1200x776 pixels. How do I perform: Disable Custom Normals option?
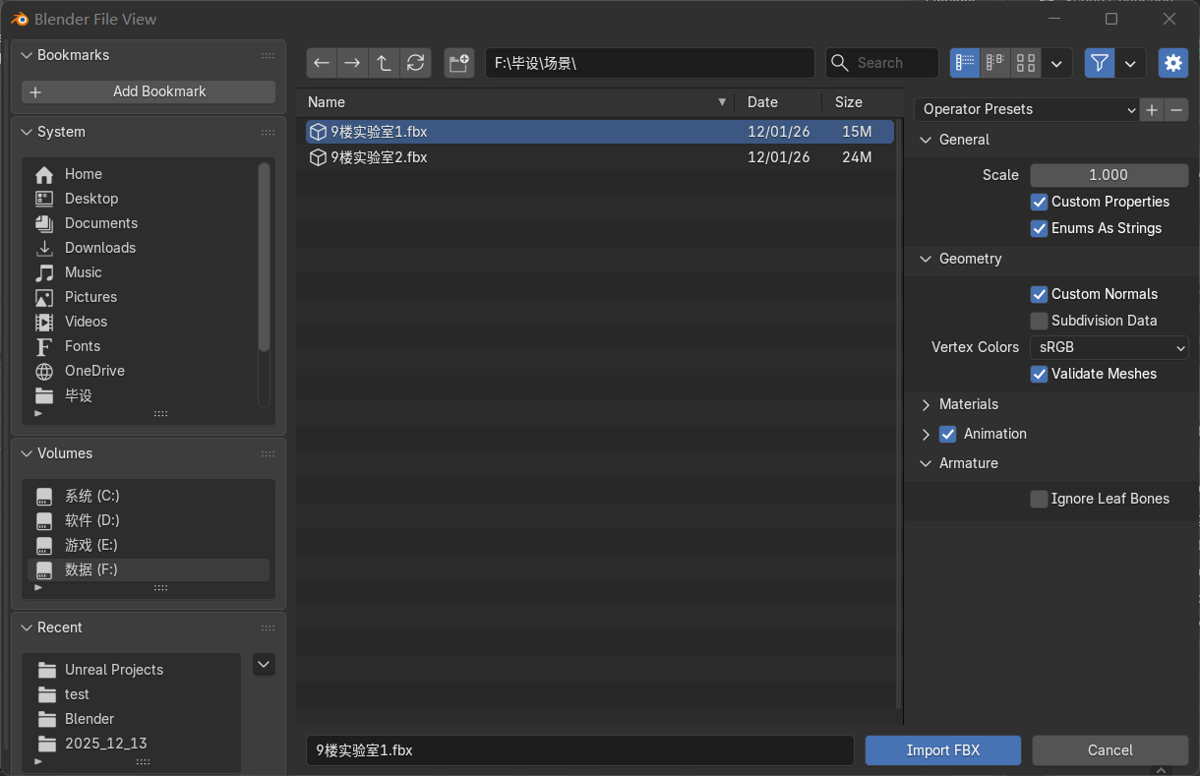[x=1039, y=294]
